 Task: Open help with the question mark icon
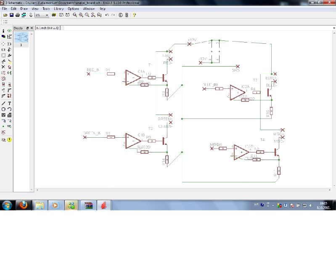134,15
